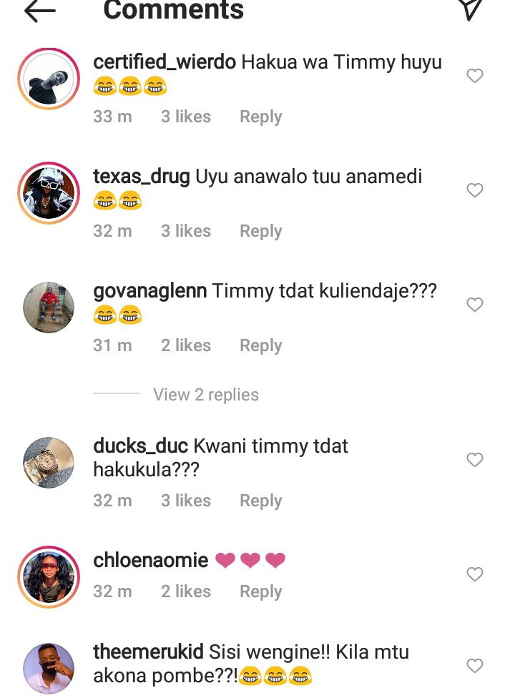Tap the heart on ducks_duc's comment
Image resolution: width=515 pixels, height=698 pixels.
475,459
